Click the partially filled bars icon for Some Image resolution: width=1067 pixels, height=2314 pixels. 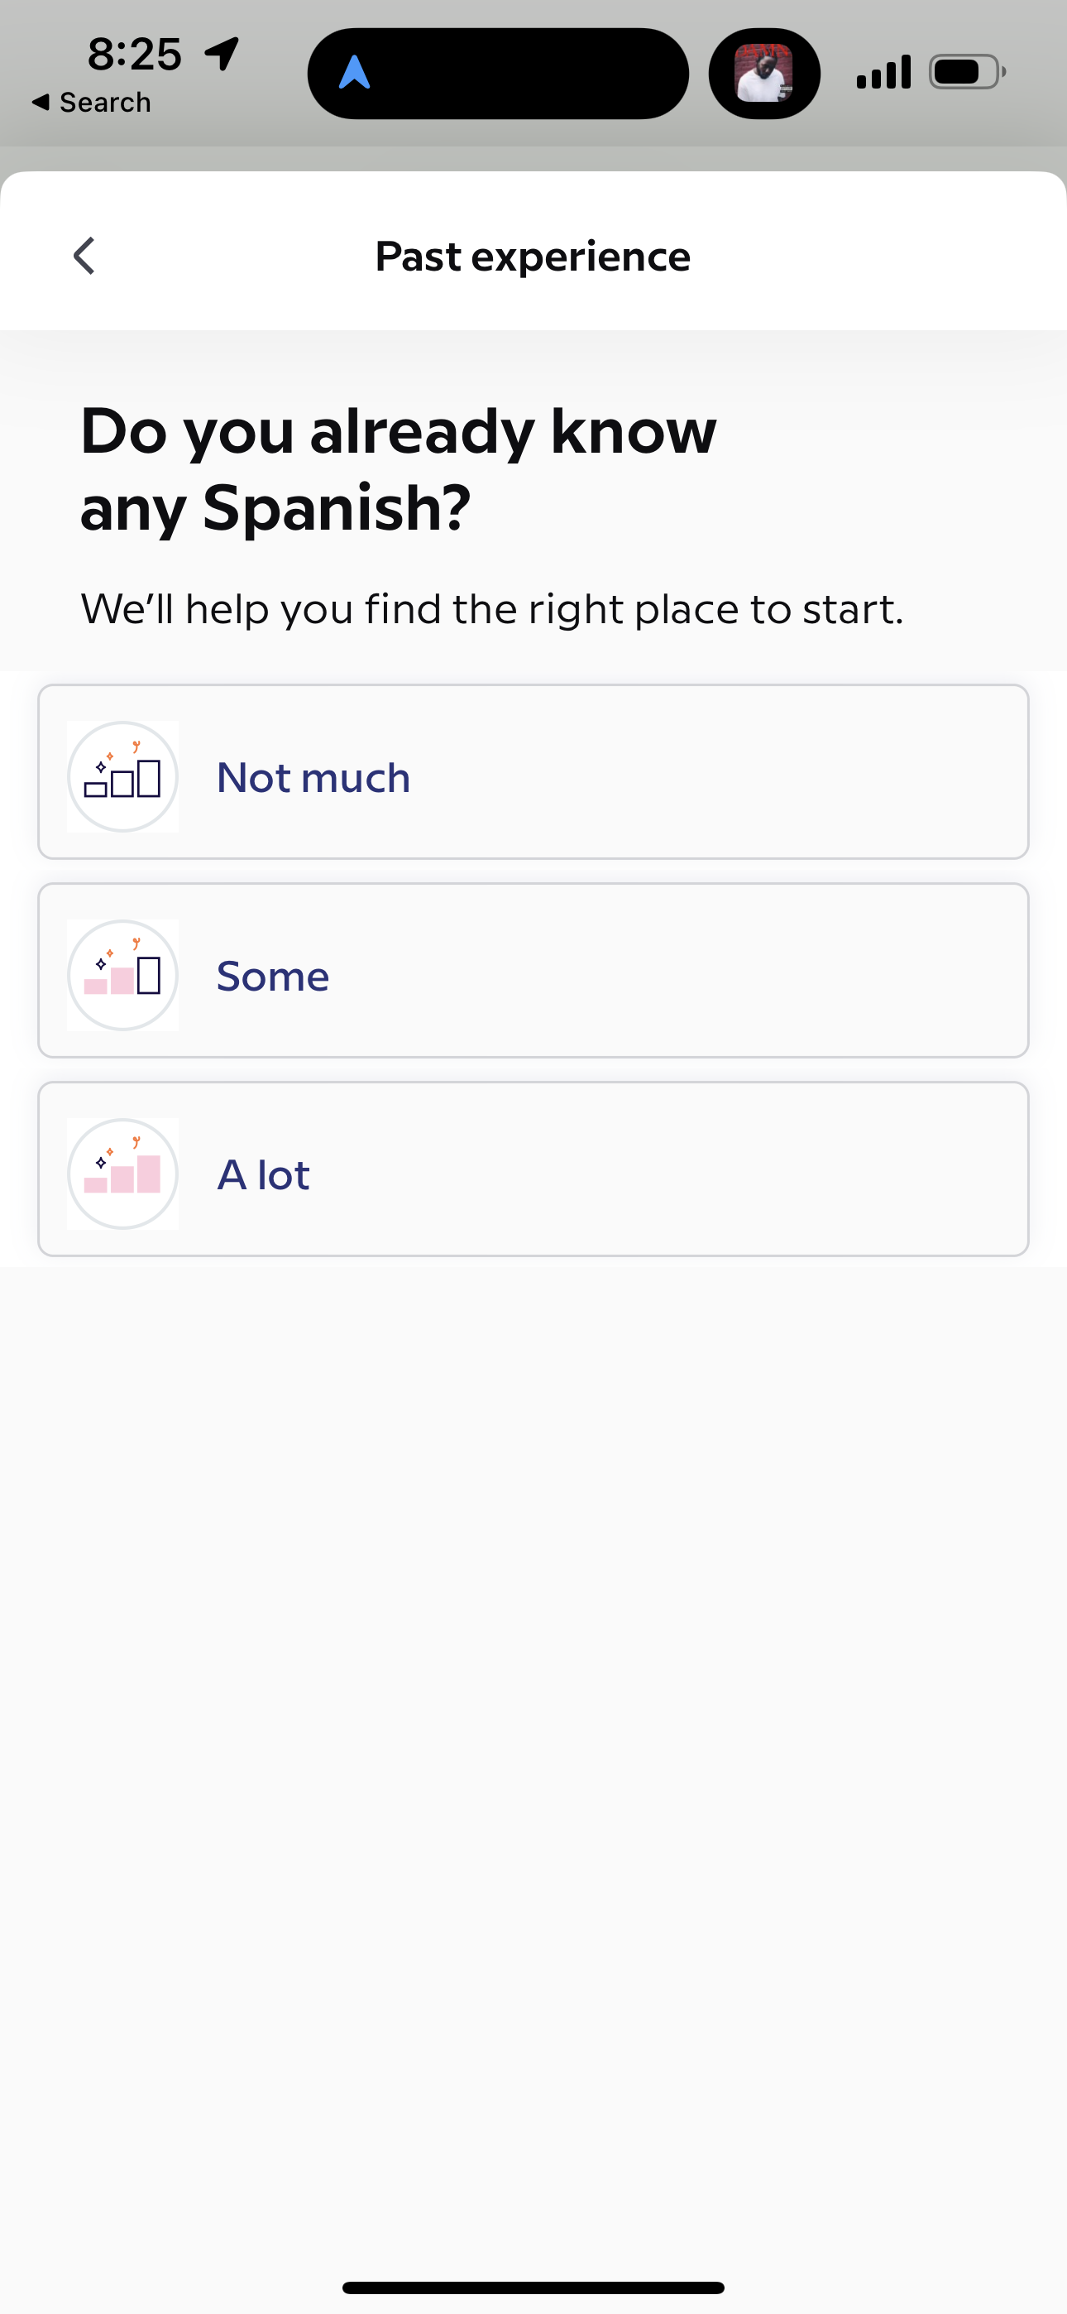[123, 975]
